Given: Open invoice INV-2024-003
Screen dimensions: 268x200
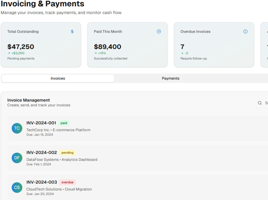Looking at the screenshot, I should pyautogui.click(x=42, y=182).
